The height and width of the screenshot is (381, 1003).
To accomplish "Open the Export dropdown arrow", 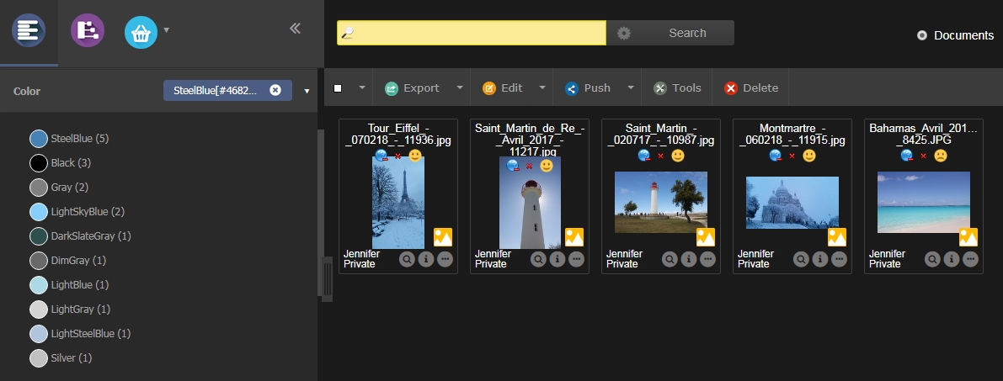I will 460,87.
